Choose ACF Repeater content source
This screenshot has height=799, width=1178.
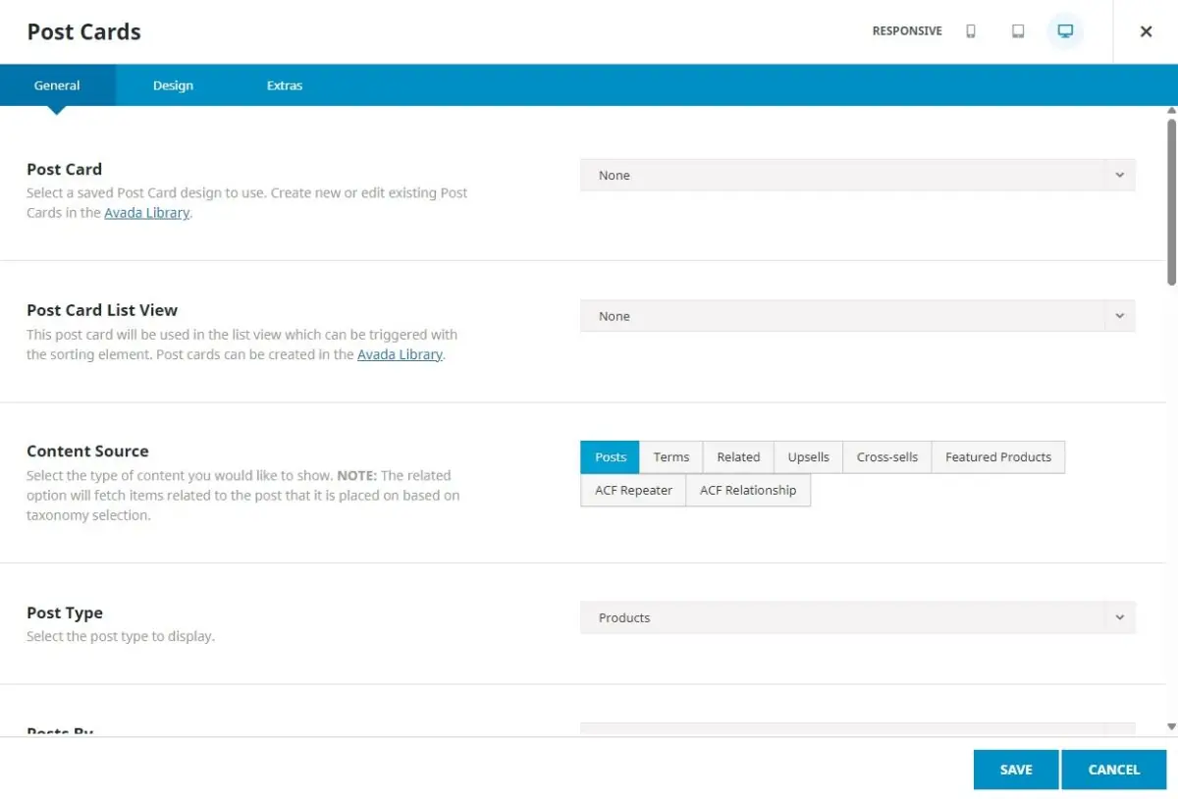coord(633,491)
